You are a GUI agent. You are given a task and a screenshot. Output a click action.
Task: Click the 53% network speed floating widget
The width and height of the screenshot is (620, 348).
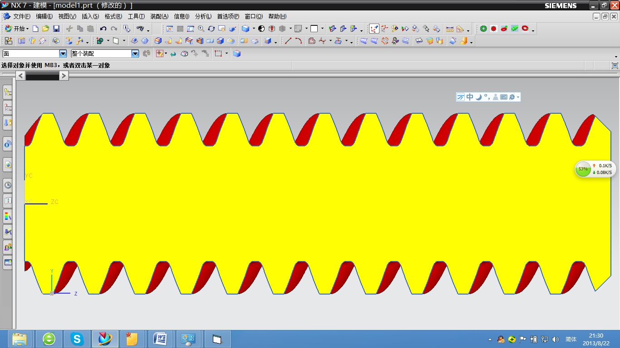[595, 169]
